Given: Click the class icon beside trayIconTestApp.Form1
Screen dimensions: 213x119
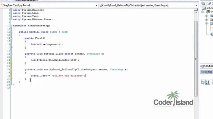Looking at the screenshot, I should (x=2, y=5).
